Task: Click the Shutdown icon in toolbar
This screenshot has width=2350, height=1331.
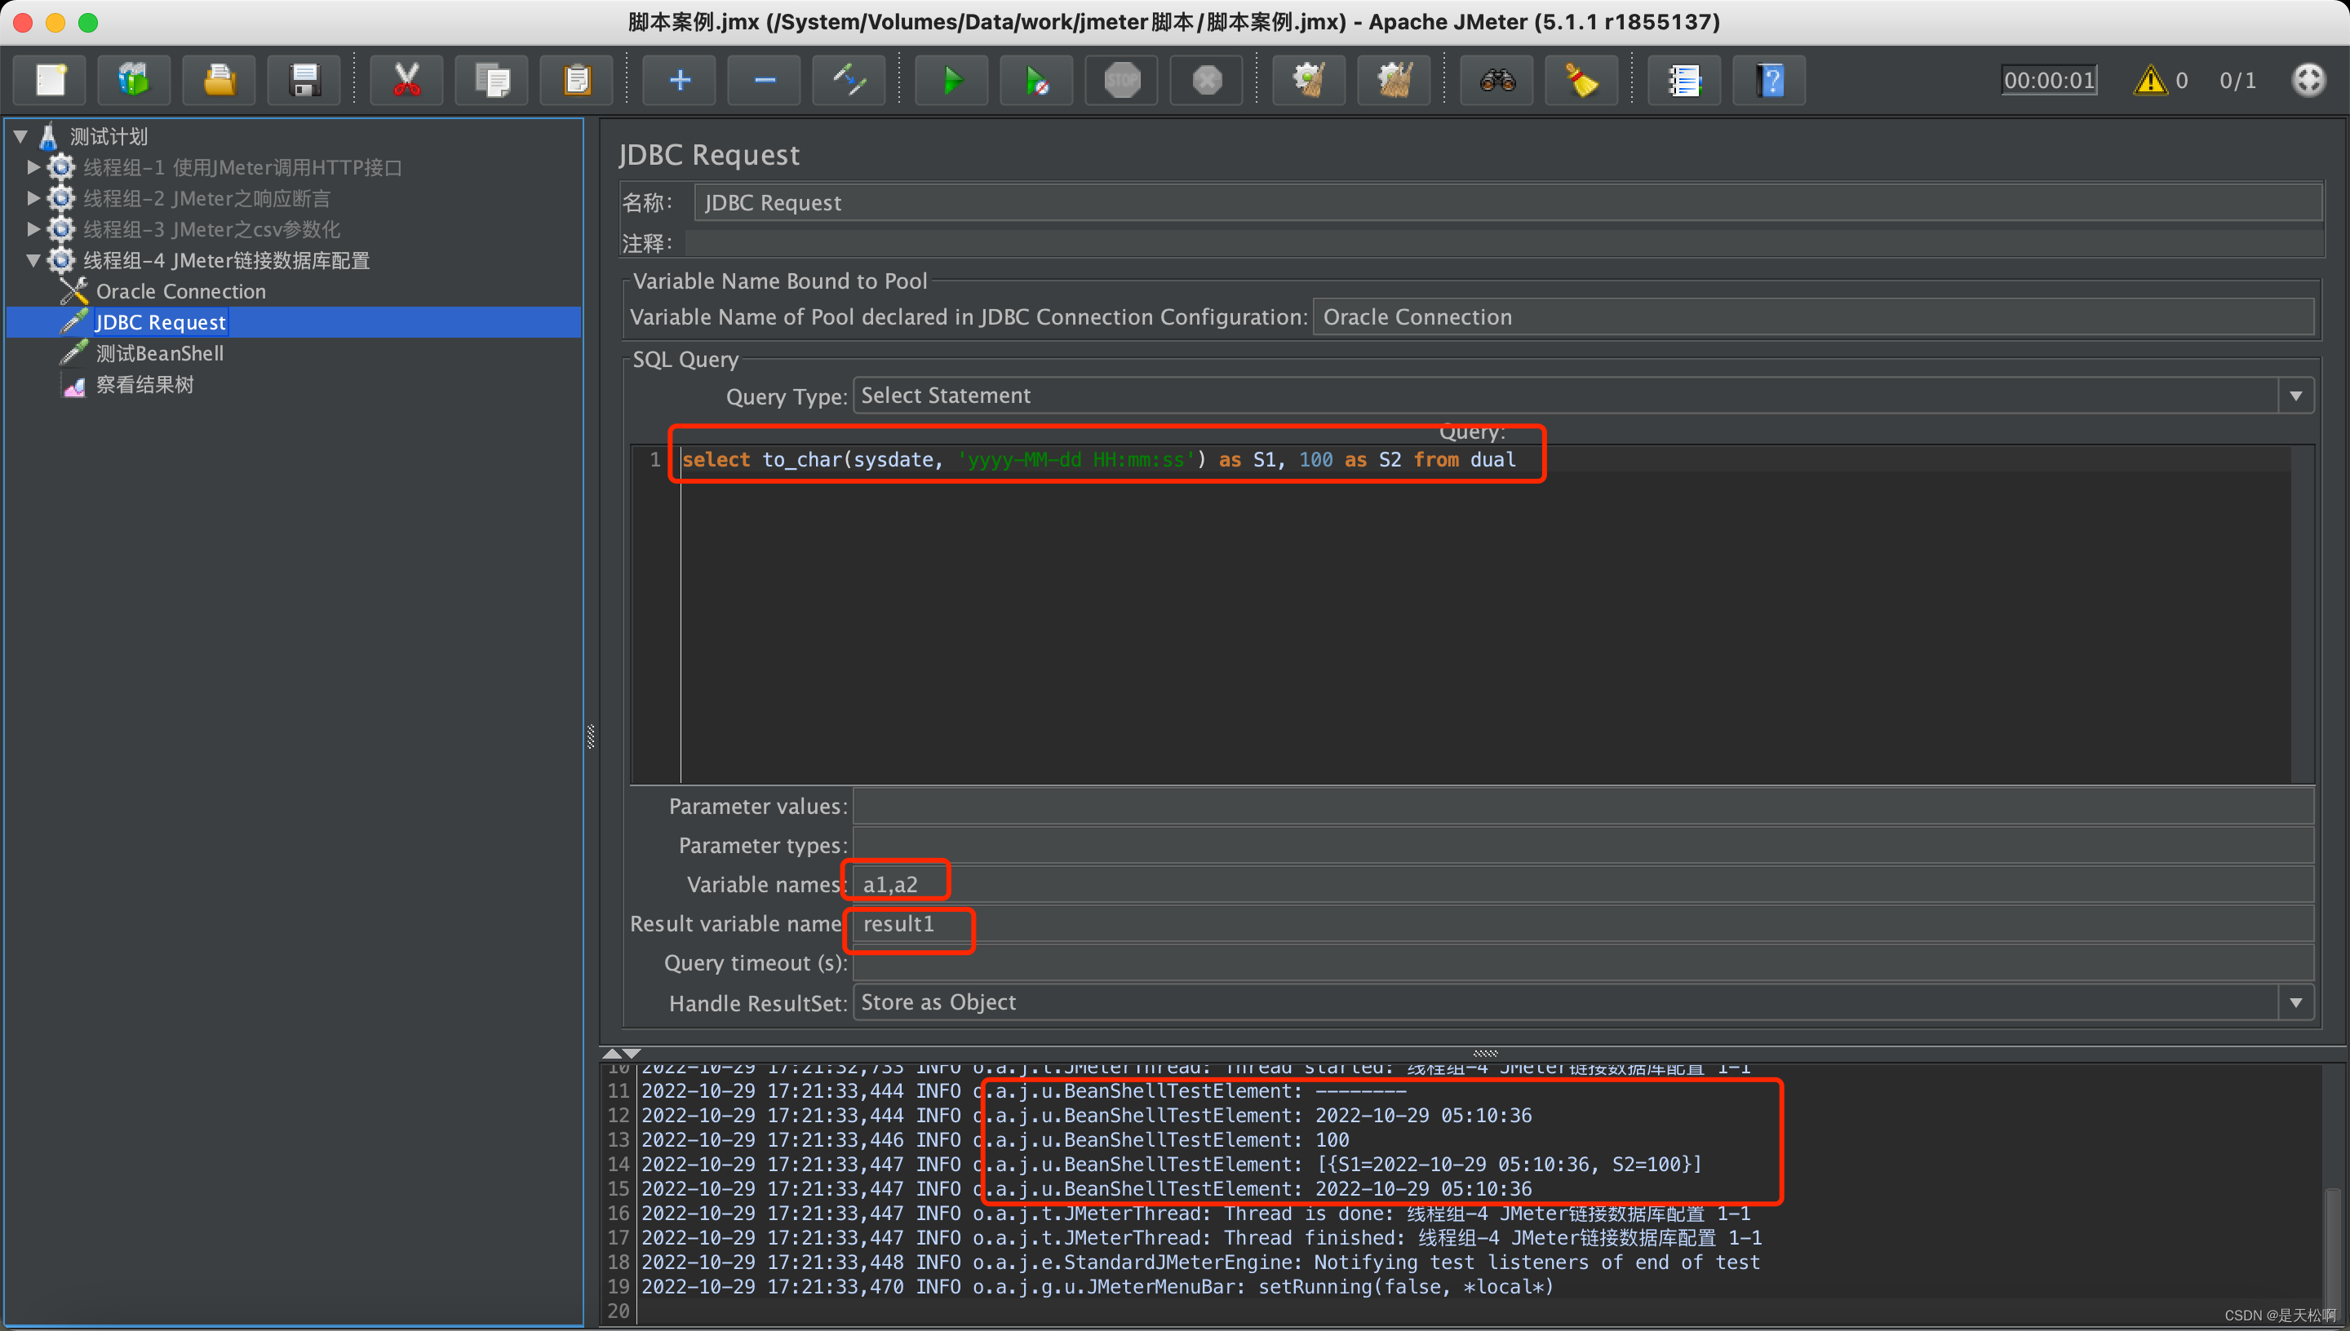Action: point(1207,81)
